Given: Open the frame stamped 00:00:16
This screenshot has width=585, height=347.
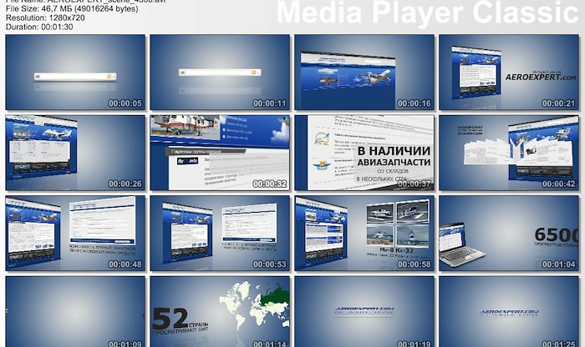Looking at the screenshot, I should [x=364, y=73].
